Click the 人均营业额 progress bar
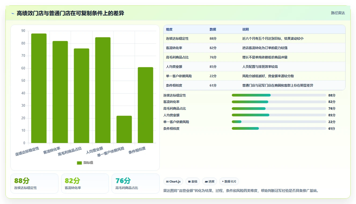This screenshot has width=356, height=204. 279,115
